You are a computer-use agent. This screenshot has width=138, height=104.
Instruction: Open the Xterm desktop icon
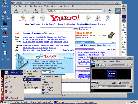(x=5, y=4)
